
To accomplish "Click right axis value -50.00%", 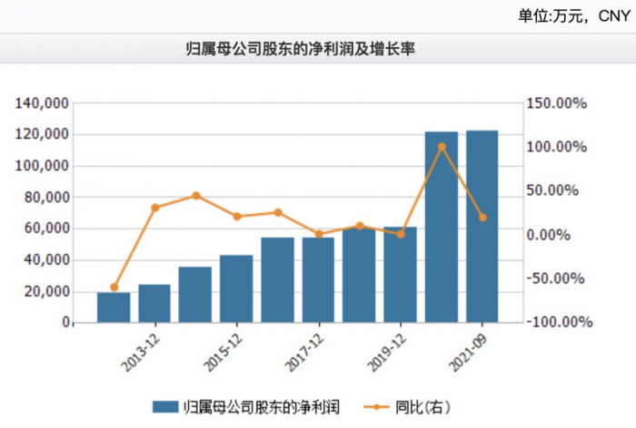I will pyautogui.click(x=555, y=278).
